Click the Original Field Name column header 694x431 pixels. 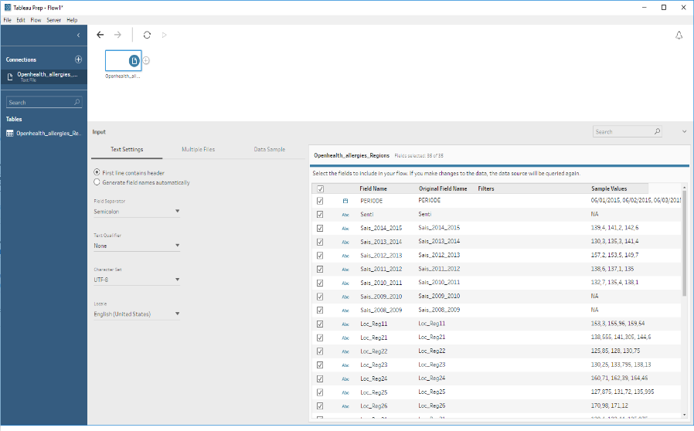[443, 188]
